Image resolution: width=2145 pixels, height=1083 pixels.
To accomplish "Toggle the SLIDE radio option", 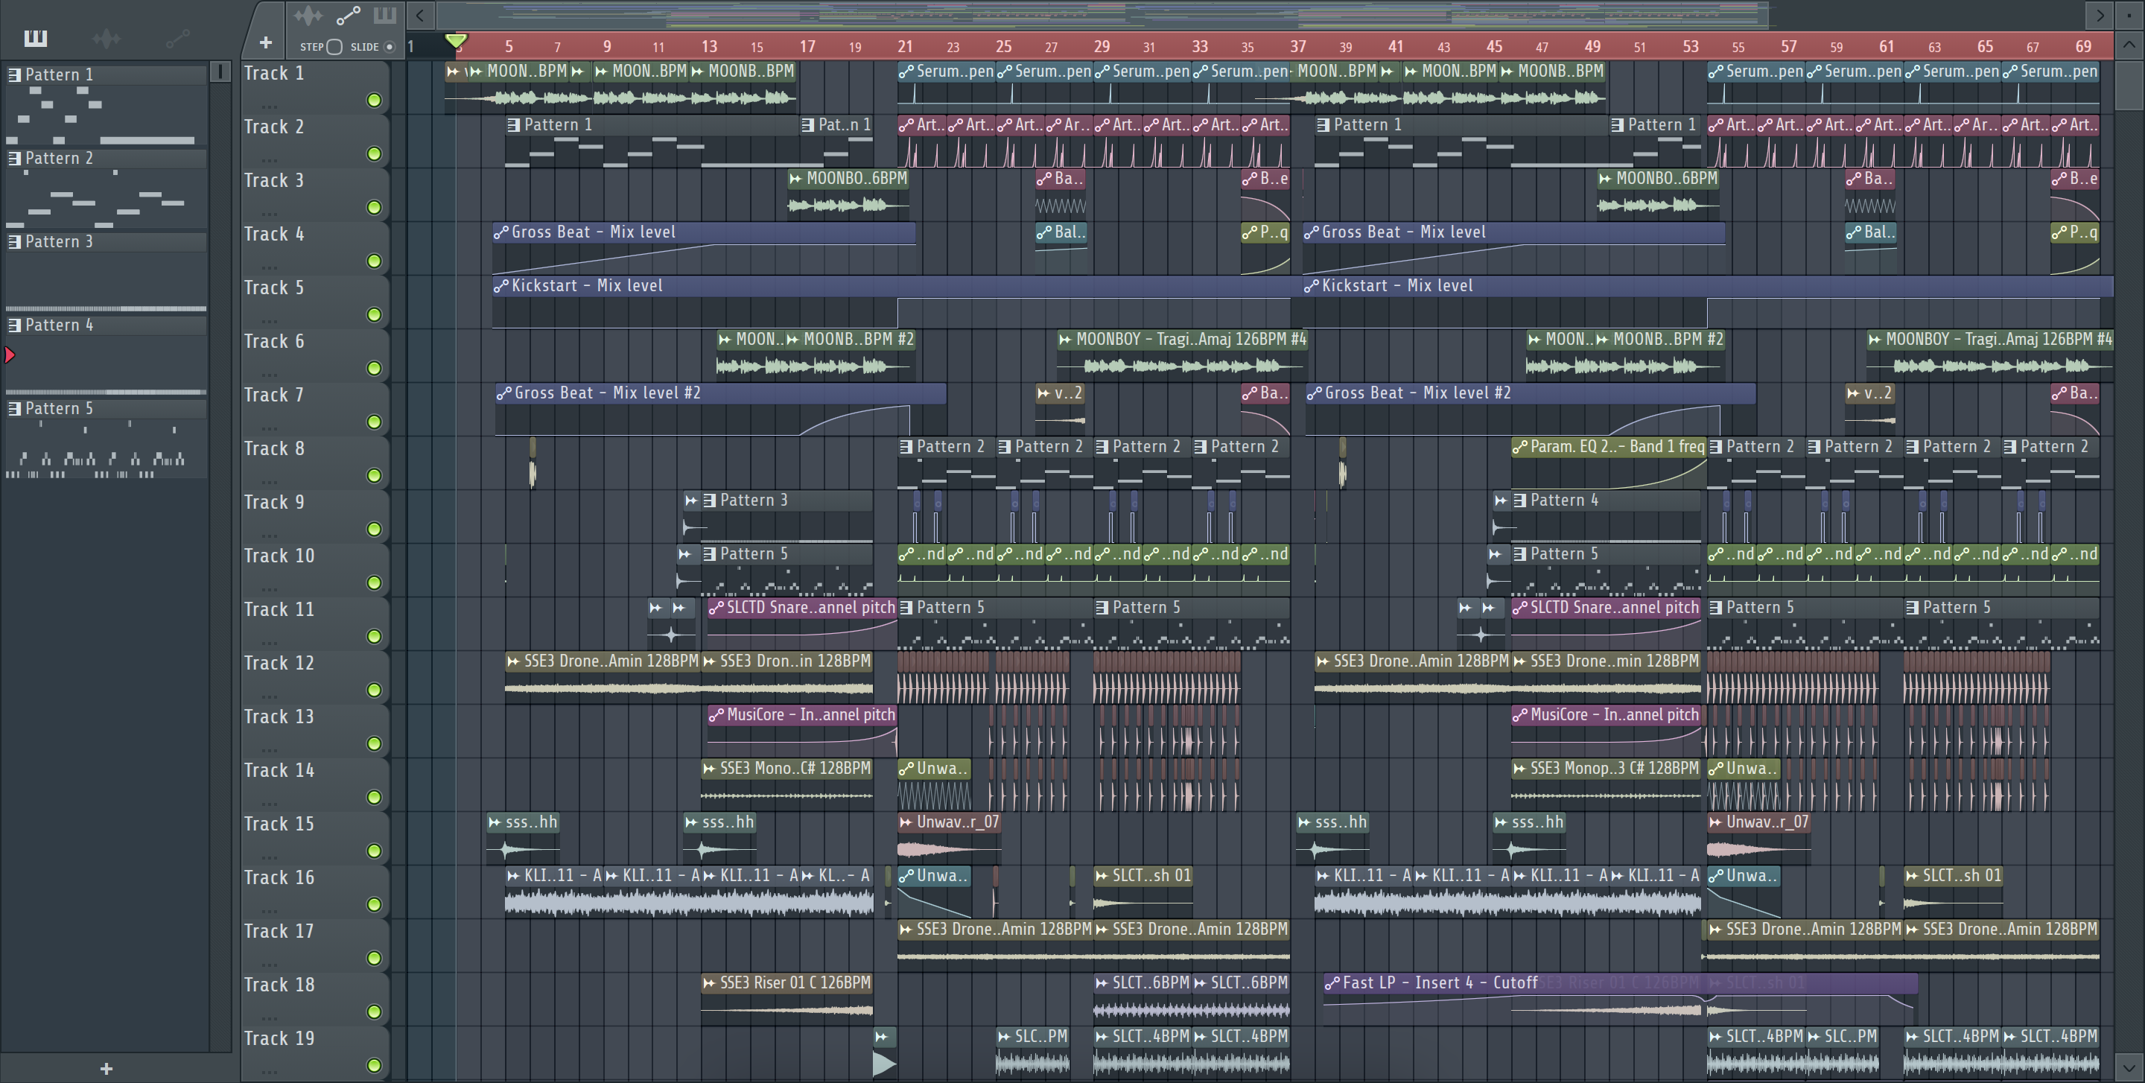I will tap(389, 47).
